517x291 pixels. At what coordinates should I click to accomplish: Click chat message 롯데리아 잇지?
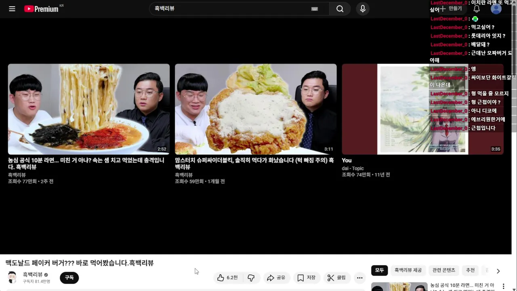pyautogui.click(x=488, y=36)
